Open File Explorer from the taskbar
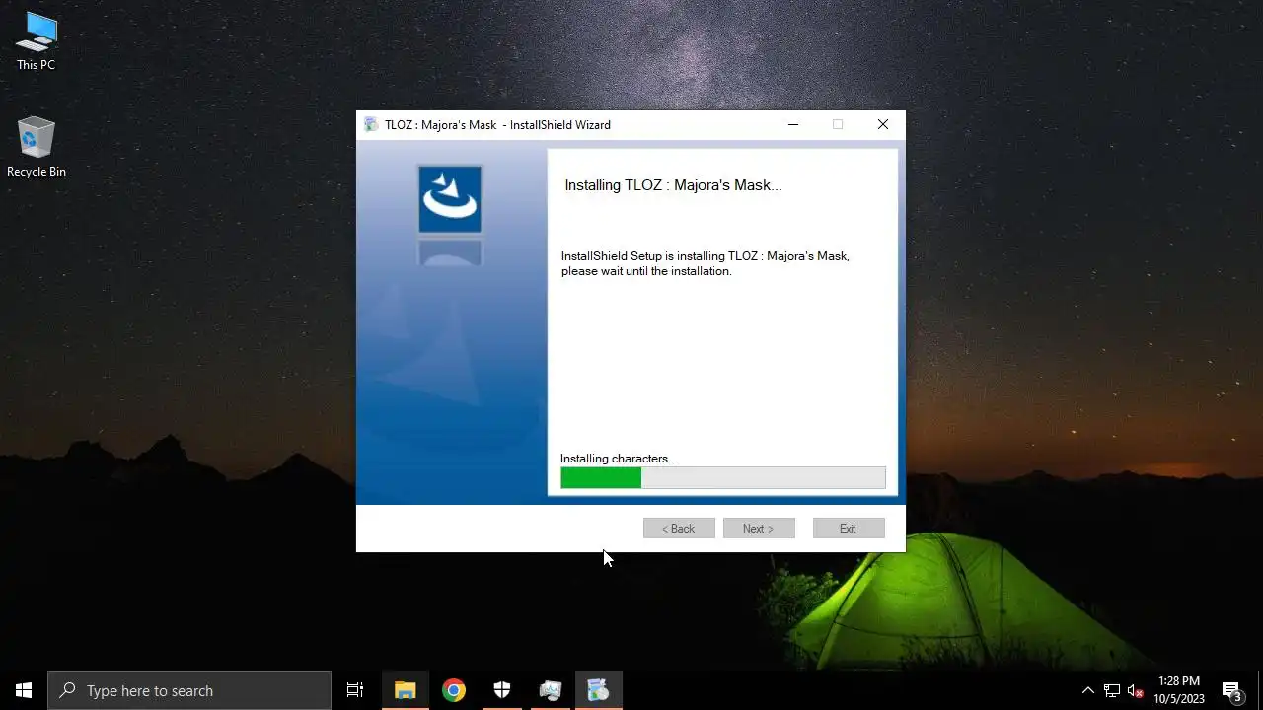The image size is (1263, 710). tap(406, 690)
